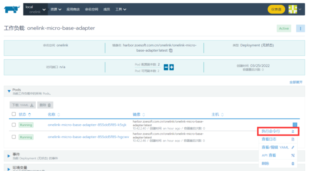This screenshot has width=327, height=171.
Task: Decrease pod replica count with minus
Action: coord(166,67)
